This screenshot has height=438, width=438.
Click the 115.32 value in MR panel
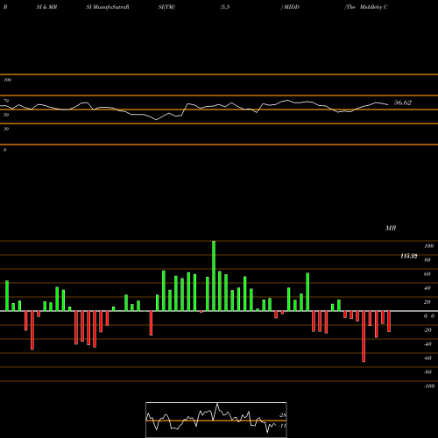point(409,256)
